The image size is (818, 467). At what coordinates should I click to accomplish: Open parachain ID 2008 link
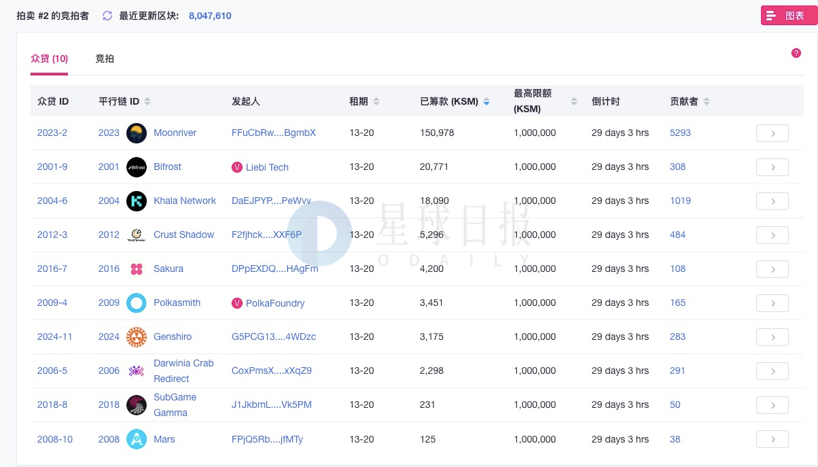coord(109,439)
